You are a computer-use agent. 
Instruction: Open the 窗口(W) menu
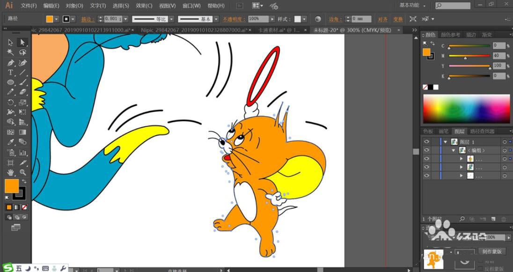[x=191, y=6]
